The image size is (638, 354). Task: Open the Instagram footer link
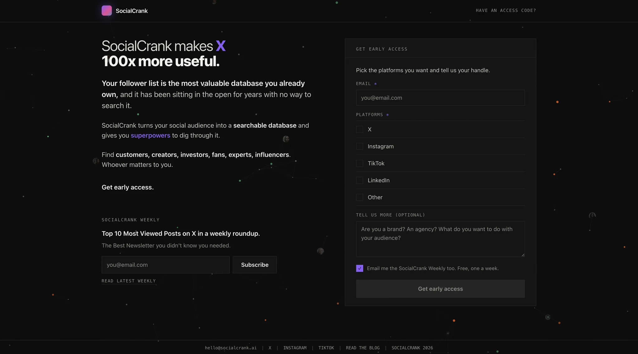295,348
